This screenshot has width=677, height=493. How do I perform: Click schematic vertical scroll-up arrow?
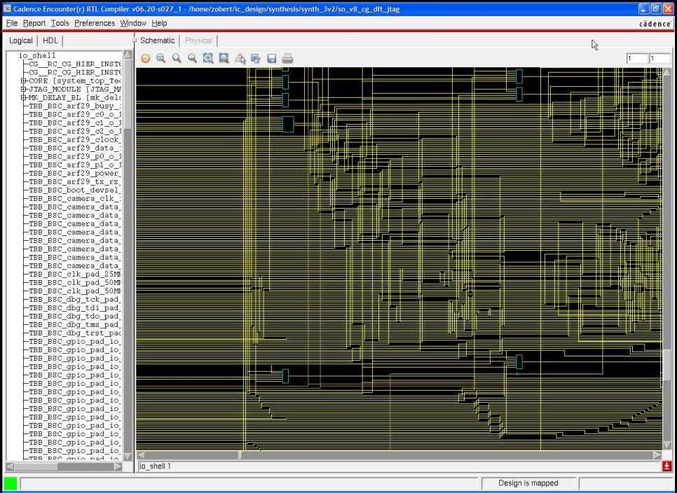coord(667,72)
